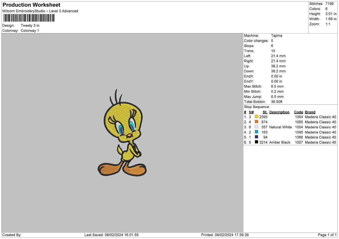Click the orange thread swatch for code 1065
The height and width of the screenshot is (239, 339).
pos(257,122)
